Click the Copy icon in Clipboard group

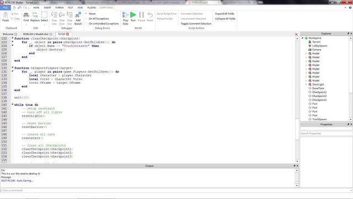(15, 19)
